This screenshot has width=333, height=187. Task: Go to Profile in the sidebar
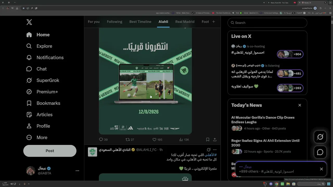click(38, 126)
